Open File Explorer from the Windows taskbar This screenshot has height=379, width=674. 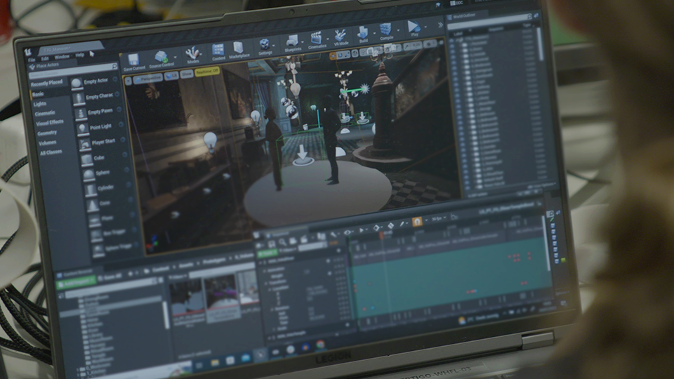click(x=214, y=363)
